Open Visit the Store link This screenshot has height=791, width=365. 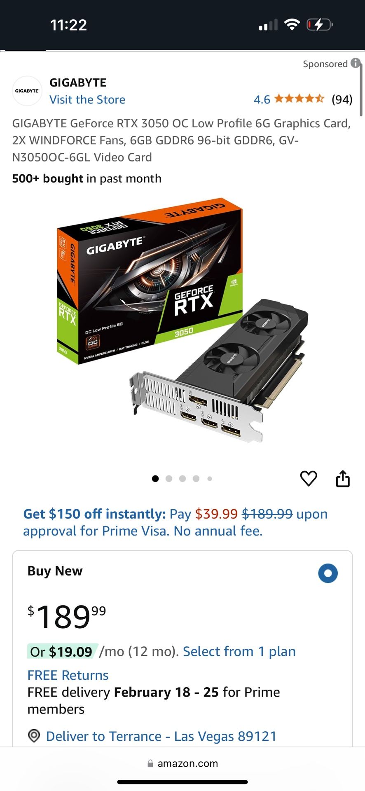(87, 99)
